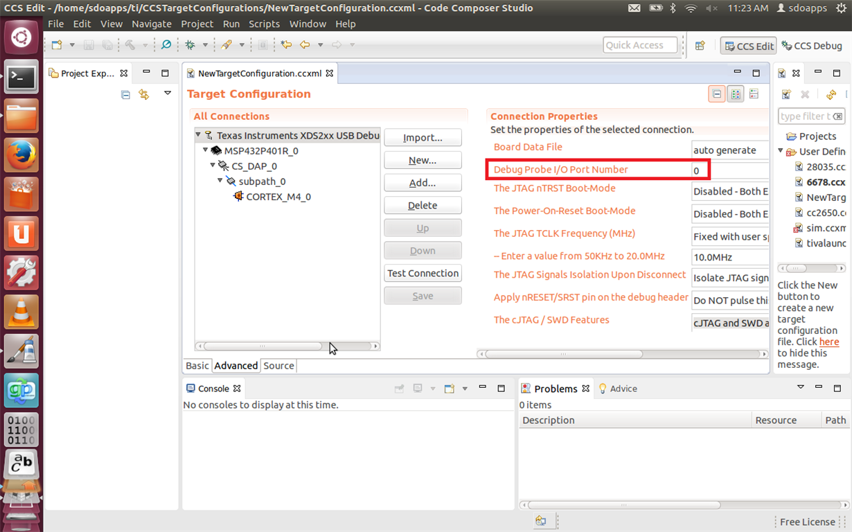The width and height of the screenshot is (852, 532).
Task: Click the 10.0MHz frequency value field
Action: pos(730,257)
